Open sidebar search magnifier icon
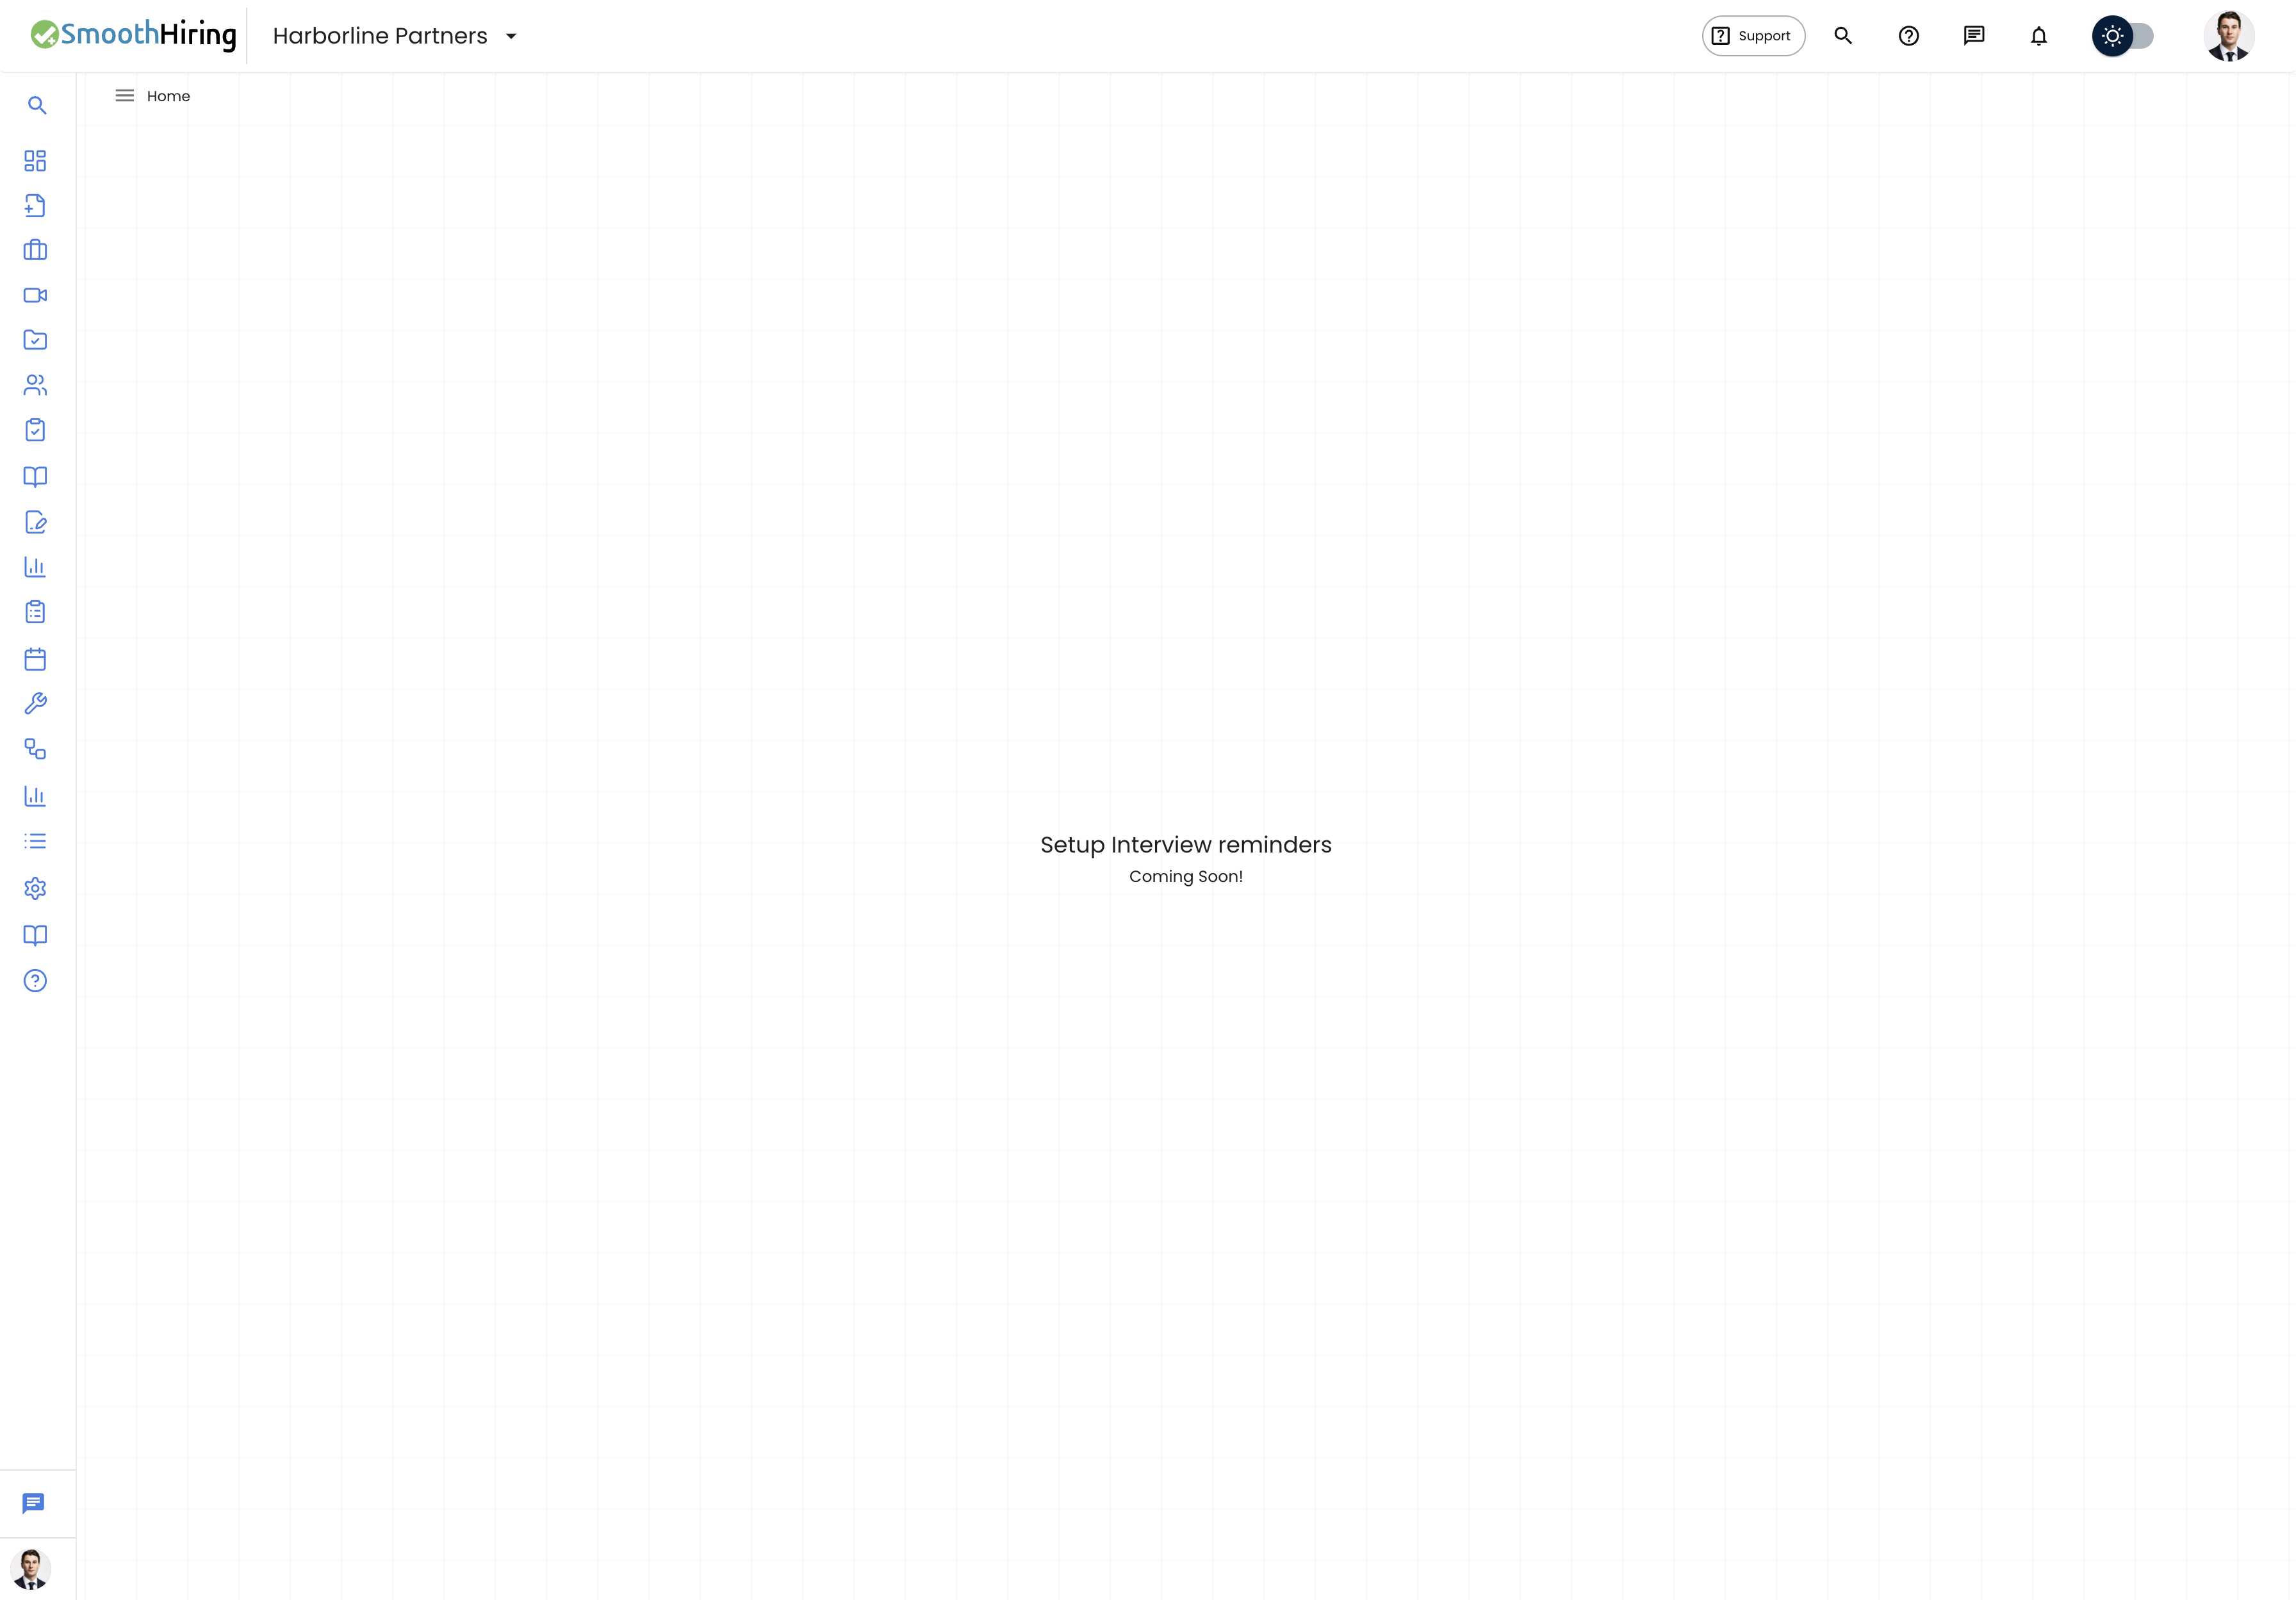This screenshot has width=2296, height=1600. (37, 105)
